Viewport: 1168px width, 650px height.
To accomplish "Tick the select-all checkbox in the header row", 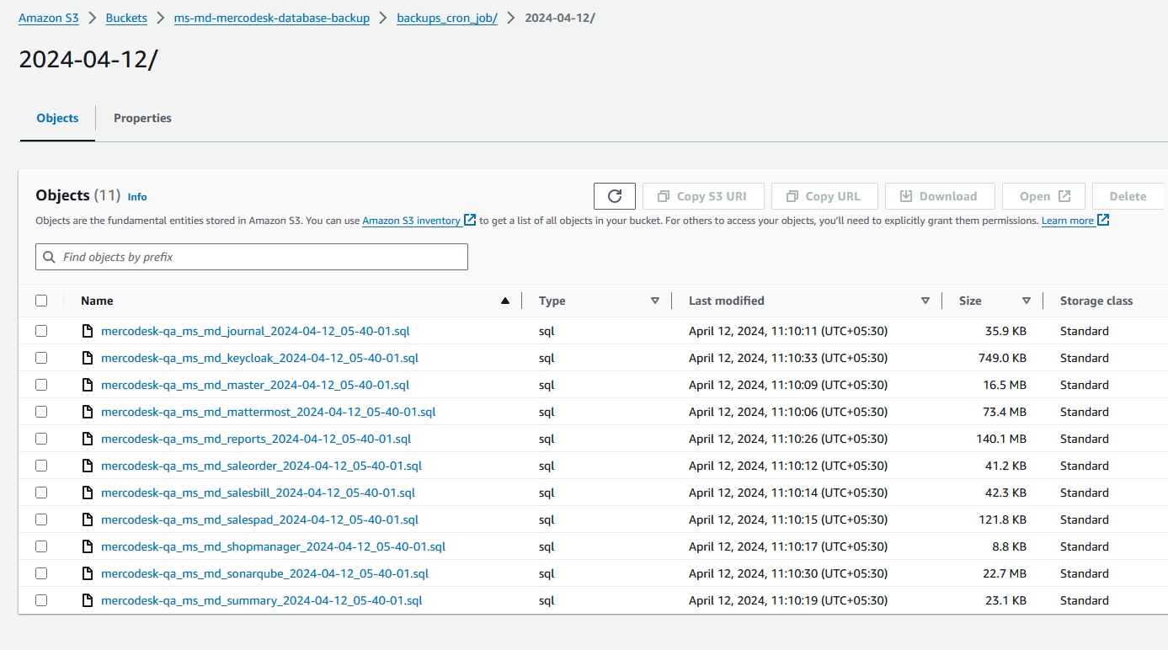I will coord(41,301).
